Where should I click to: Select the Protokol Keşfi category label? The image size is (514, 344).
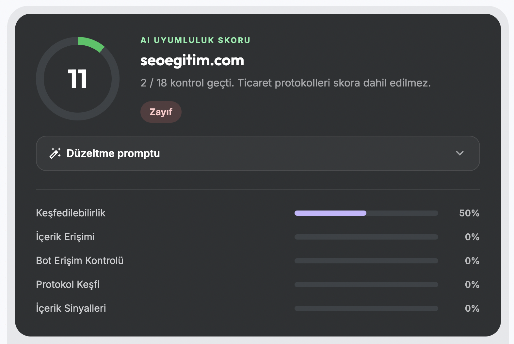[x=68, y=285]
